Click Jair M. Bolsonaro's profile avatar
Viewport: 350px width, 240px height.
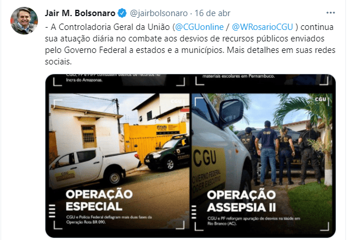[x=24, y=21]
